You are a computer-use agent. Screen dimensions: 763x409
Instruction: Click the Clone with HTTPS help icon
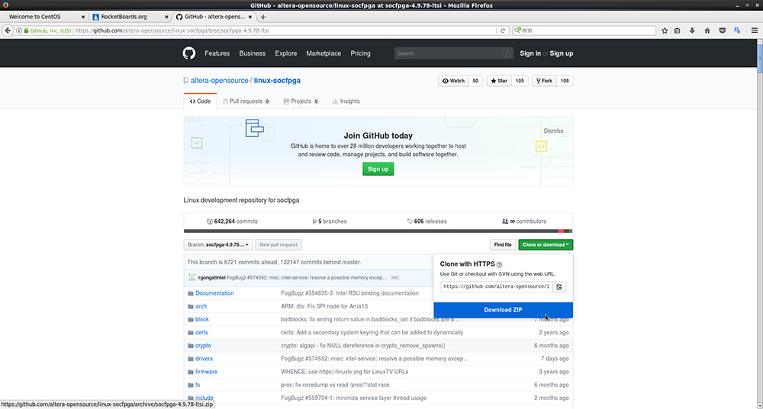coord(499,265)
